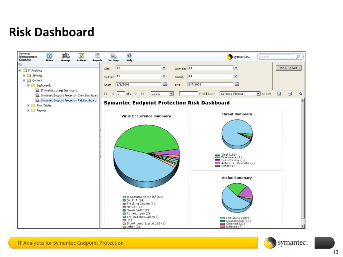Click the page number field
The width and height of the screenshot is (343, 257).
tap(121, 94)
